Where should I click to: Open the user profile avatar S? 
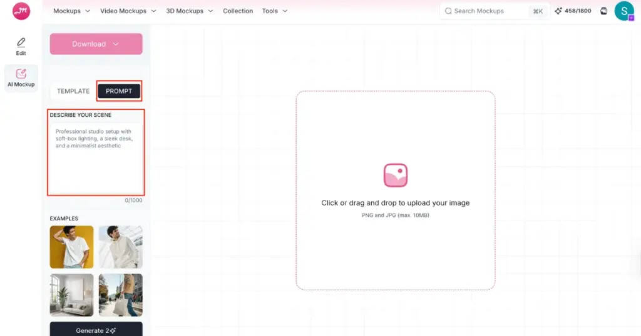click(x=624, y=11)
